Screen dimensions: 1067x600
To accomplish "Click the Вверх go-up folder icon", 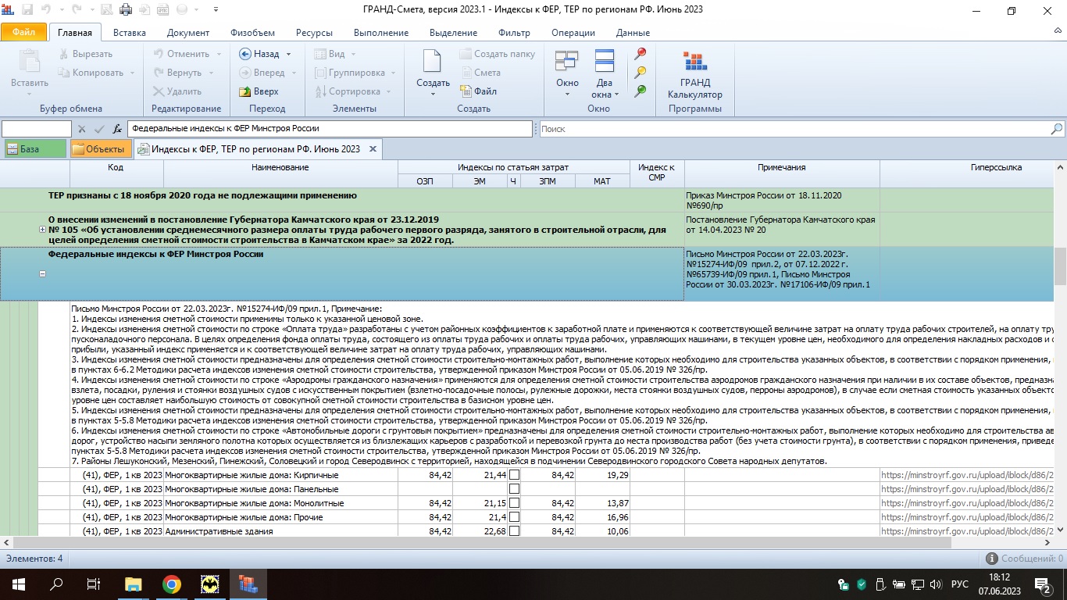I will tap(245, 91).
